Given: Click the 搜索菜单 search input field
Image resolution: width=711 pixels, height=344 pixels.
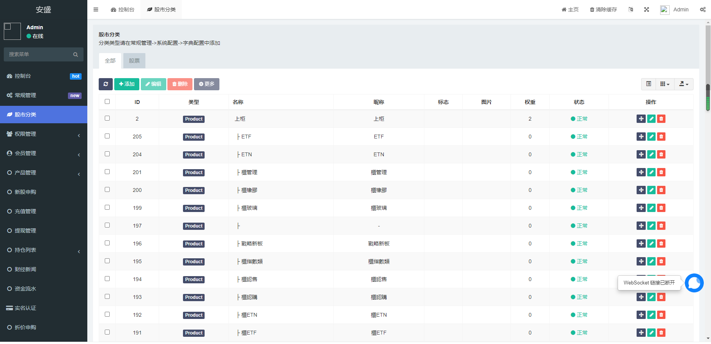Looking at the screenshot, I should [x=40, y=54].
